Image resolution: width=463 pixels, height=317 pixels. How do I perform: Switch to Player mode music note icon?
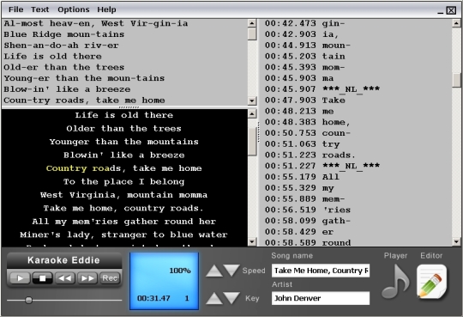tap(395, 282)
